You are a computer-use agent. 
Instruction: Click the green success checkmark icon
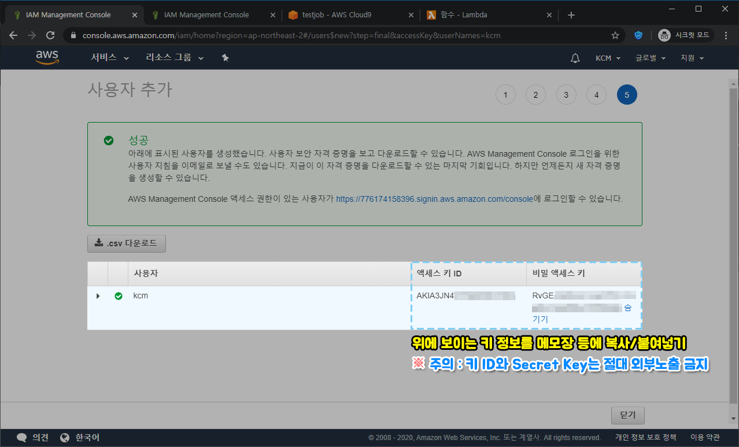(108, 141)
